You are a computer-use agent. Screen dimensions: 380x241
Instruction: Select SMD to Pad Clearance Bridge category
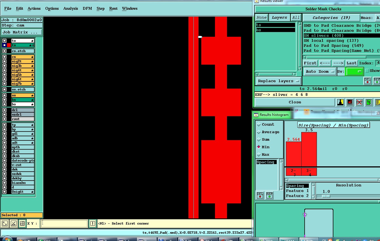point(342,25)
